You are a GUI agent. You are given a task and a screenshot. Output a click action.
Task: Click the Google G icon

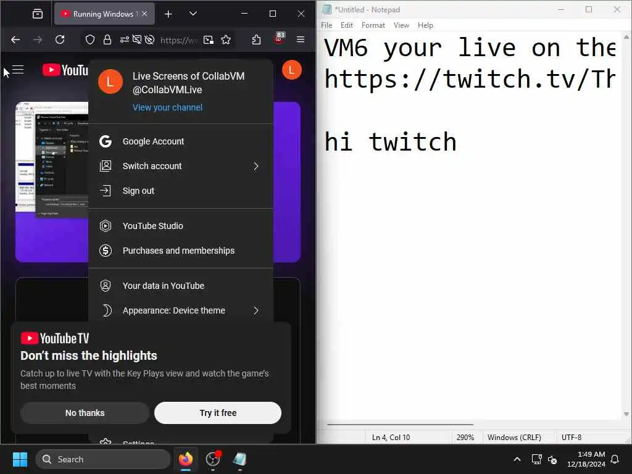pos(106,141)
